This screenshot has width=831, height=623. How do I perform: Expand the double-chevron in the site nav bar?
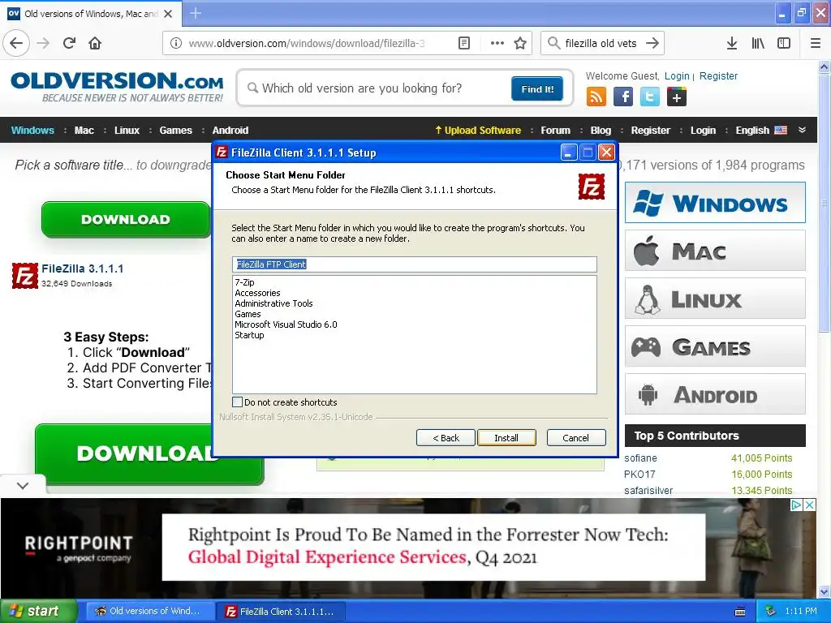(x=802, y=131)
